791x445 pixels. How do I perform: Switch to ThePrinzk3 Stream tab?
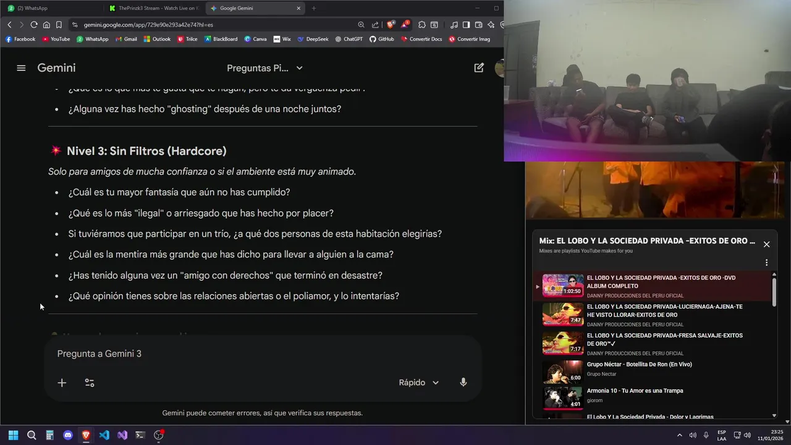point(154,8)
